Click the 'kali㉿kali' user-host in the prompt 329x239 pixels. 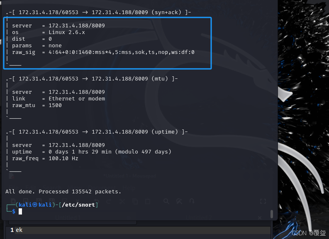(x=35, y=205)
